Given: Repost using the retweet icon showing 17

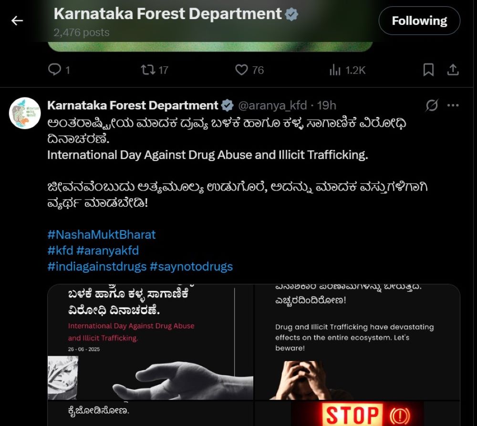Looking at the screenshot, I should click(x=147, y=70).
